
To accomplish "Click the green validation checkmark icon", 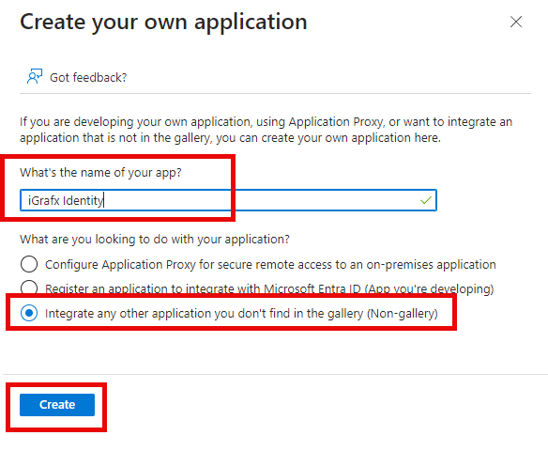I will (426, 200).
